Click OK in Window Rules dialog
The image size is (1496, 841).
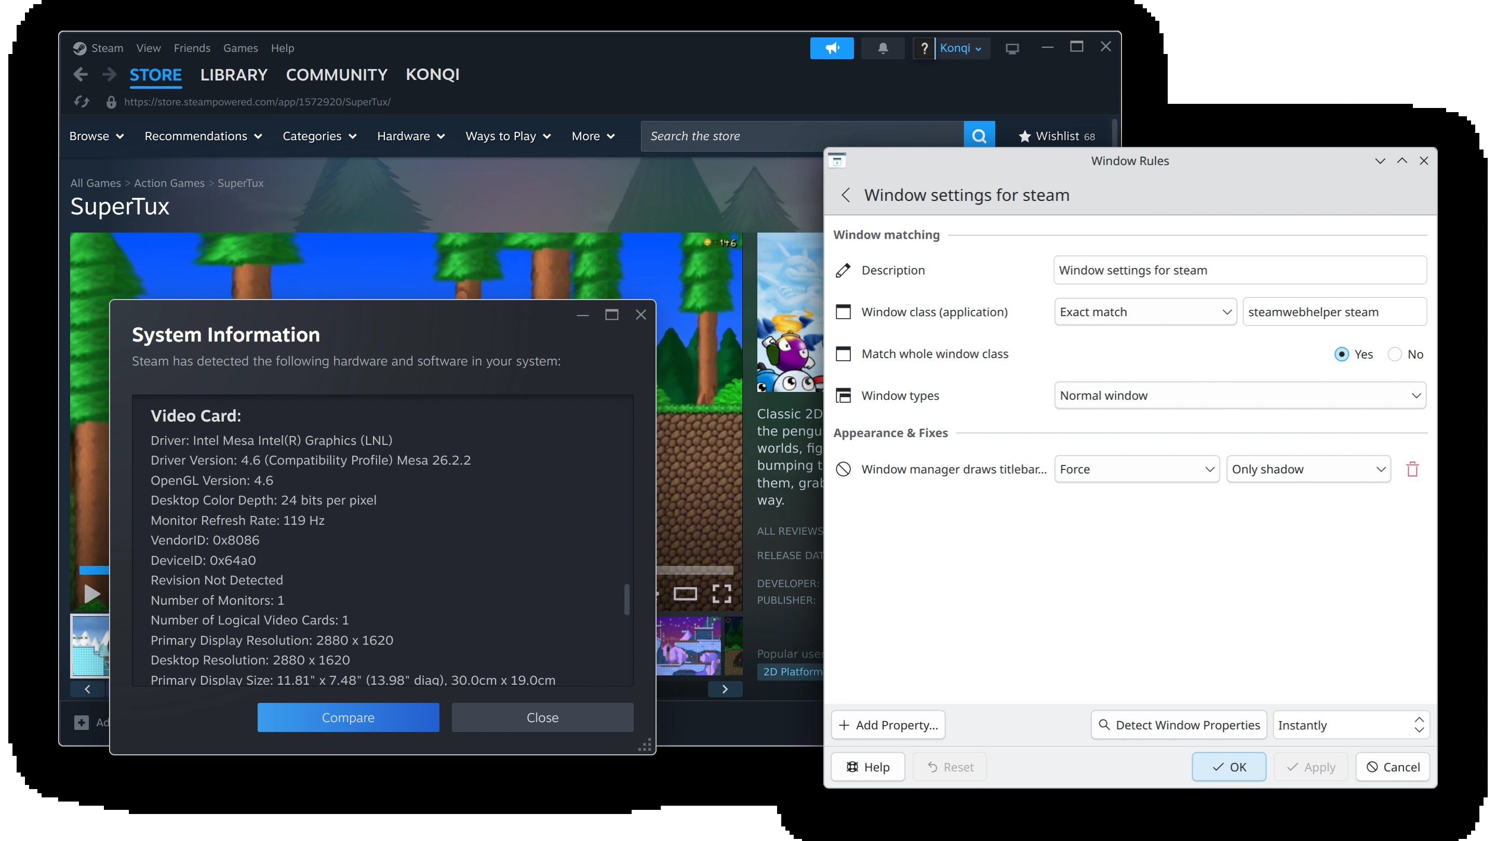[1229, 767]
